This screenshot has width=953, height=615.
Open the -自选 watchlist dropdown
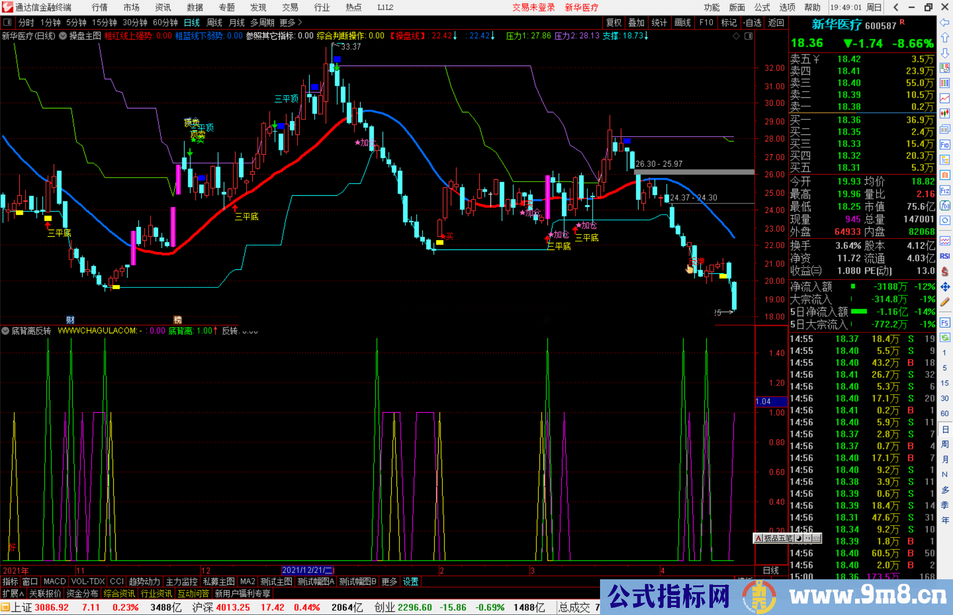752,22
